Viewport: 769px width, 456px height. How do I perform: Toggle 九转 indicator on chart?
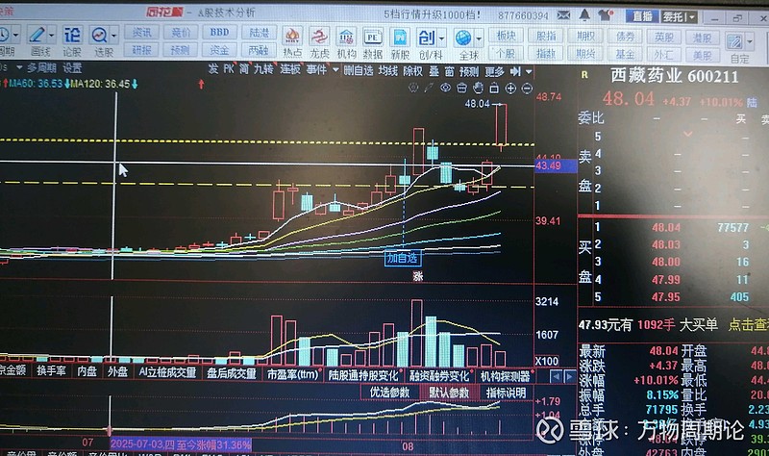263,69
